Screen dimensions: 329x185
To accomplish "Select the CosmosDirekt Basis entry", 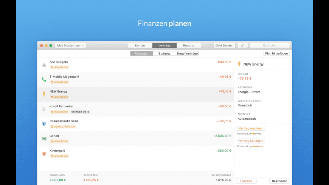I will tap(135, 124).
